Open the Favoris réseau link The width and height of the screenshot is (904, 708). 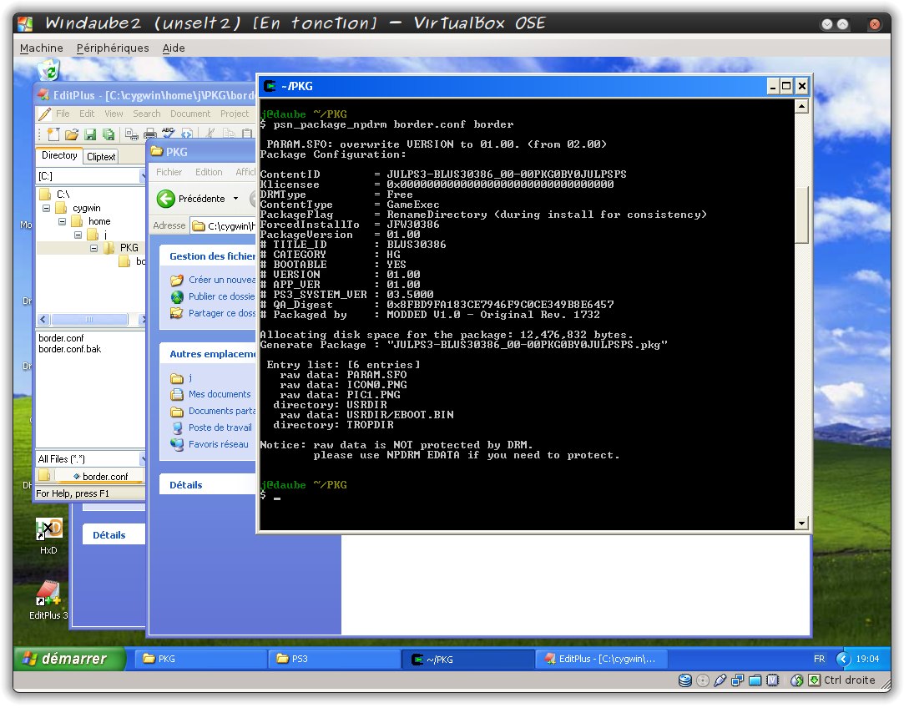pos(219,445)
